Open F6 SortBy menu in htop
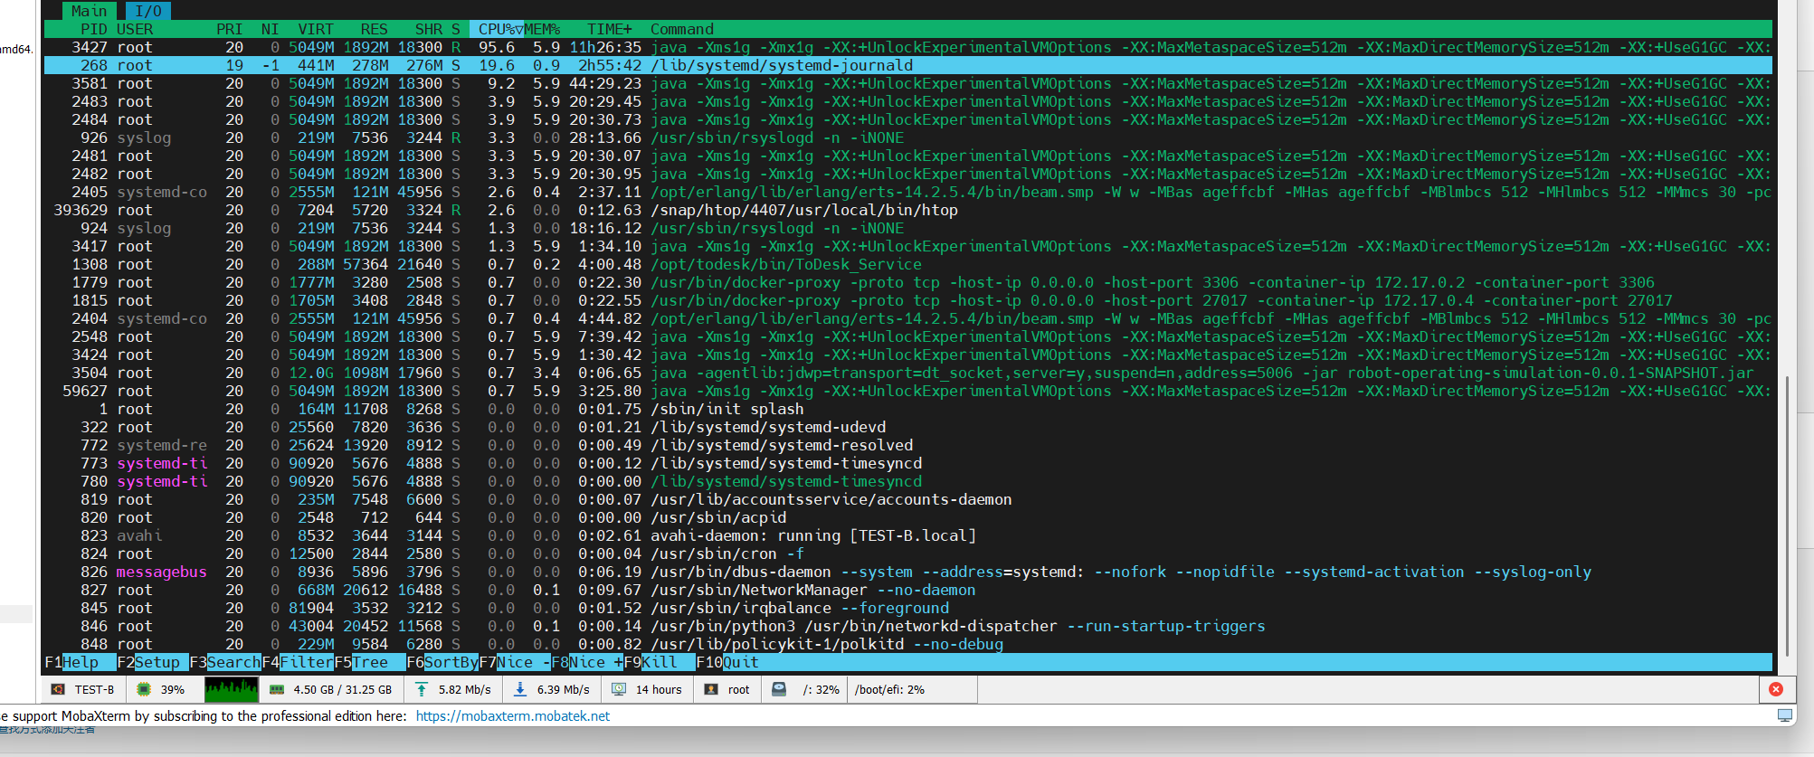Image resolution: width=1814 pixels, height=757 pixels. pos(442,662)
